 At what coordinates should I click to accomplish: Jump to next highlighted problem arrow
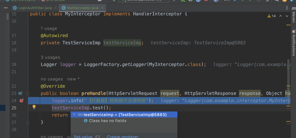(x=287, y=16)
